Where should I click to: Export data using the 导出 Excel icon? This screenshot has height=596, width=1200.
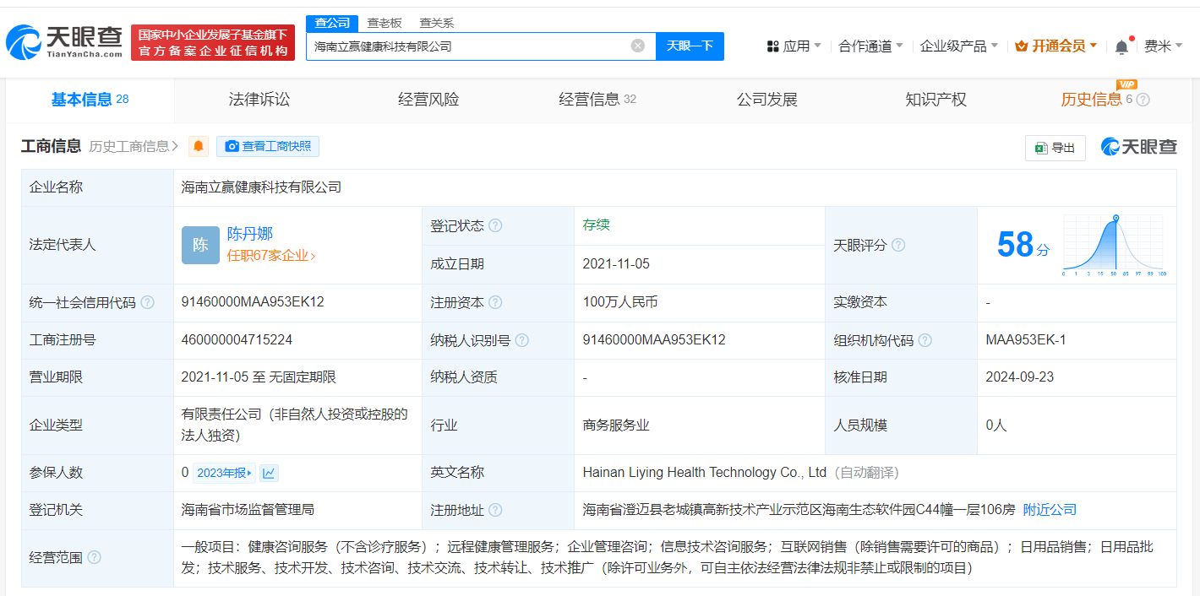(1055, 147)
